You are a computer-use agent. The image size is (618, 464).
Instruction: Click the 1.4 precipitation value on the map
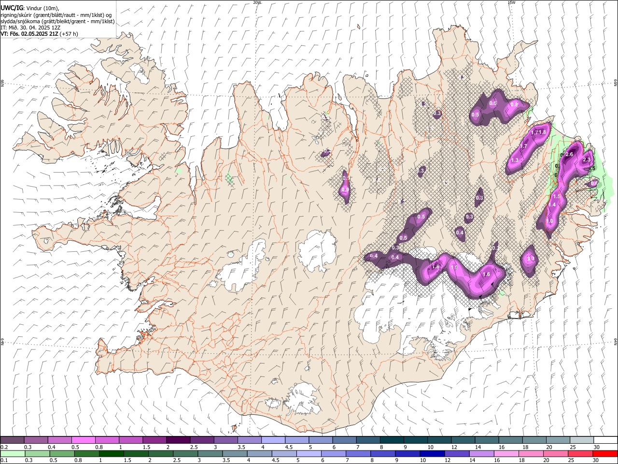(x=552, y=205)
